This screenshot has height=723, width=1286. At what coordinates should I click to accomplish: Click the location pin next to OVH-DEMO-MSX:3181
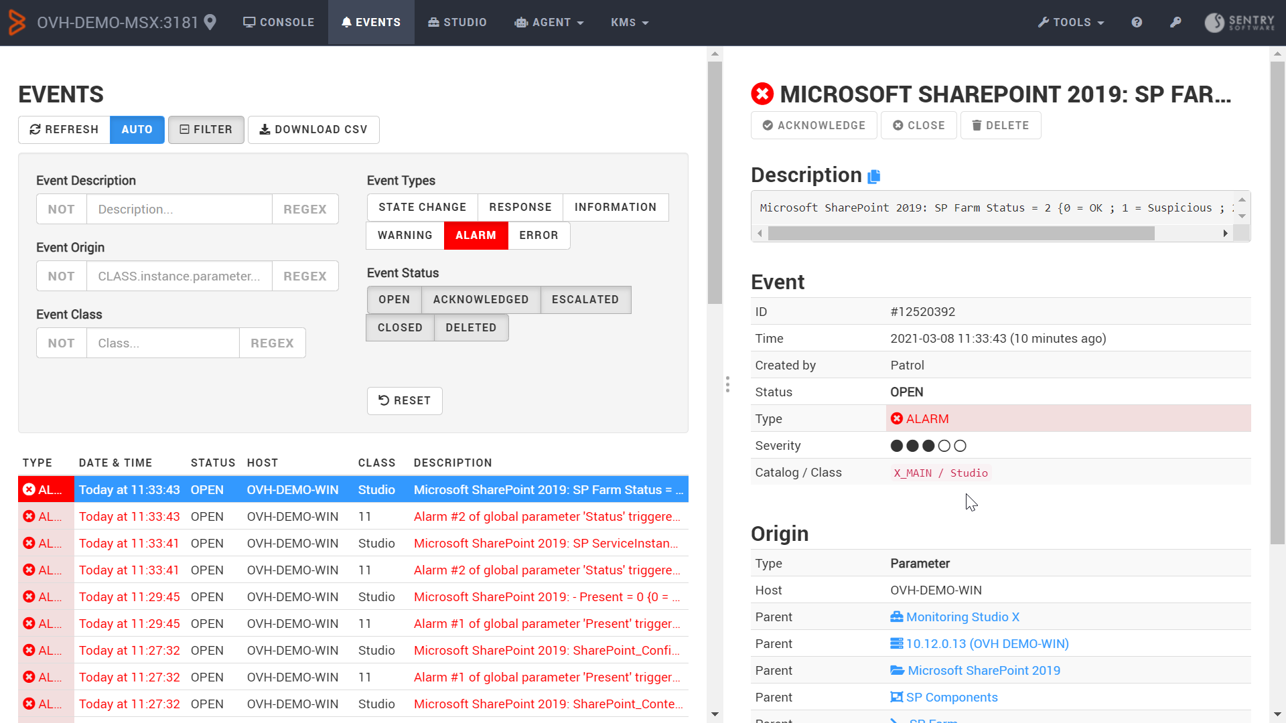click(210, 22)
